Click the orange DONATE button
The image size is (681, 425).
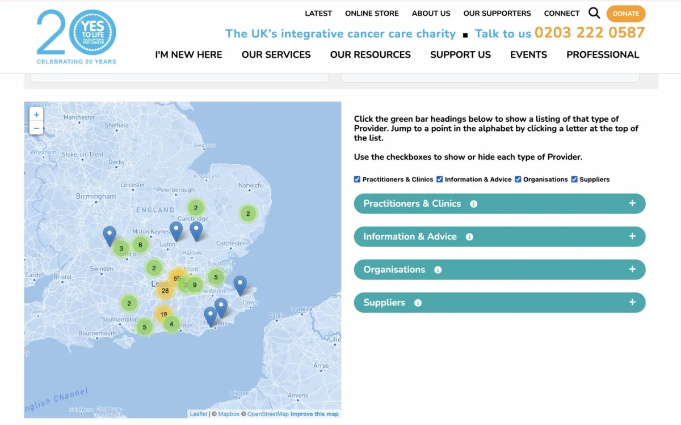pyautogui.click(x=626, y=14)
